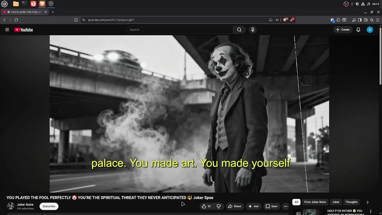Viewport: 382px width, 215px height.
Task: Open the Ask AI button
Action: tap(253, 206)
